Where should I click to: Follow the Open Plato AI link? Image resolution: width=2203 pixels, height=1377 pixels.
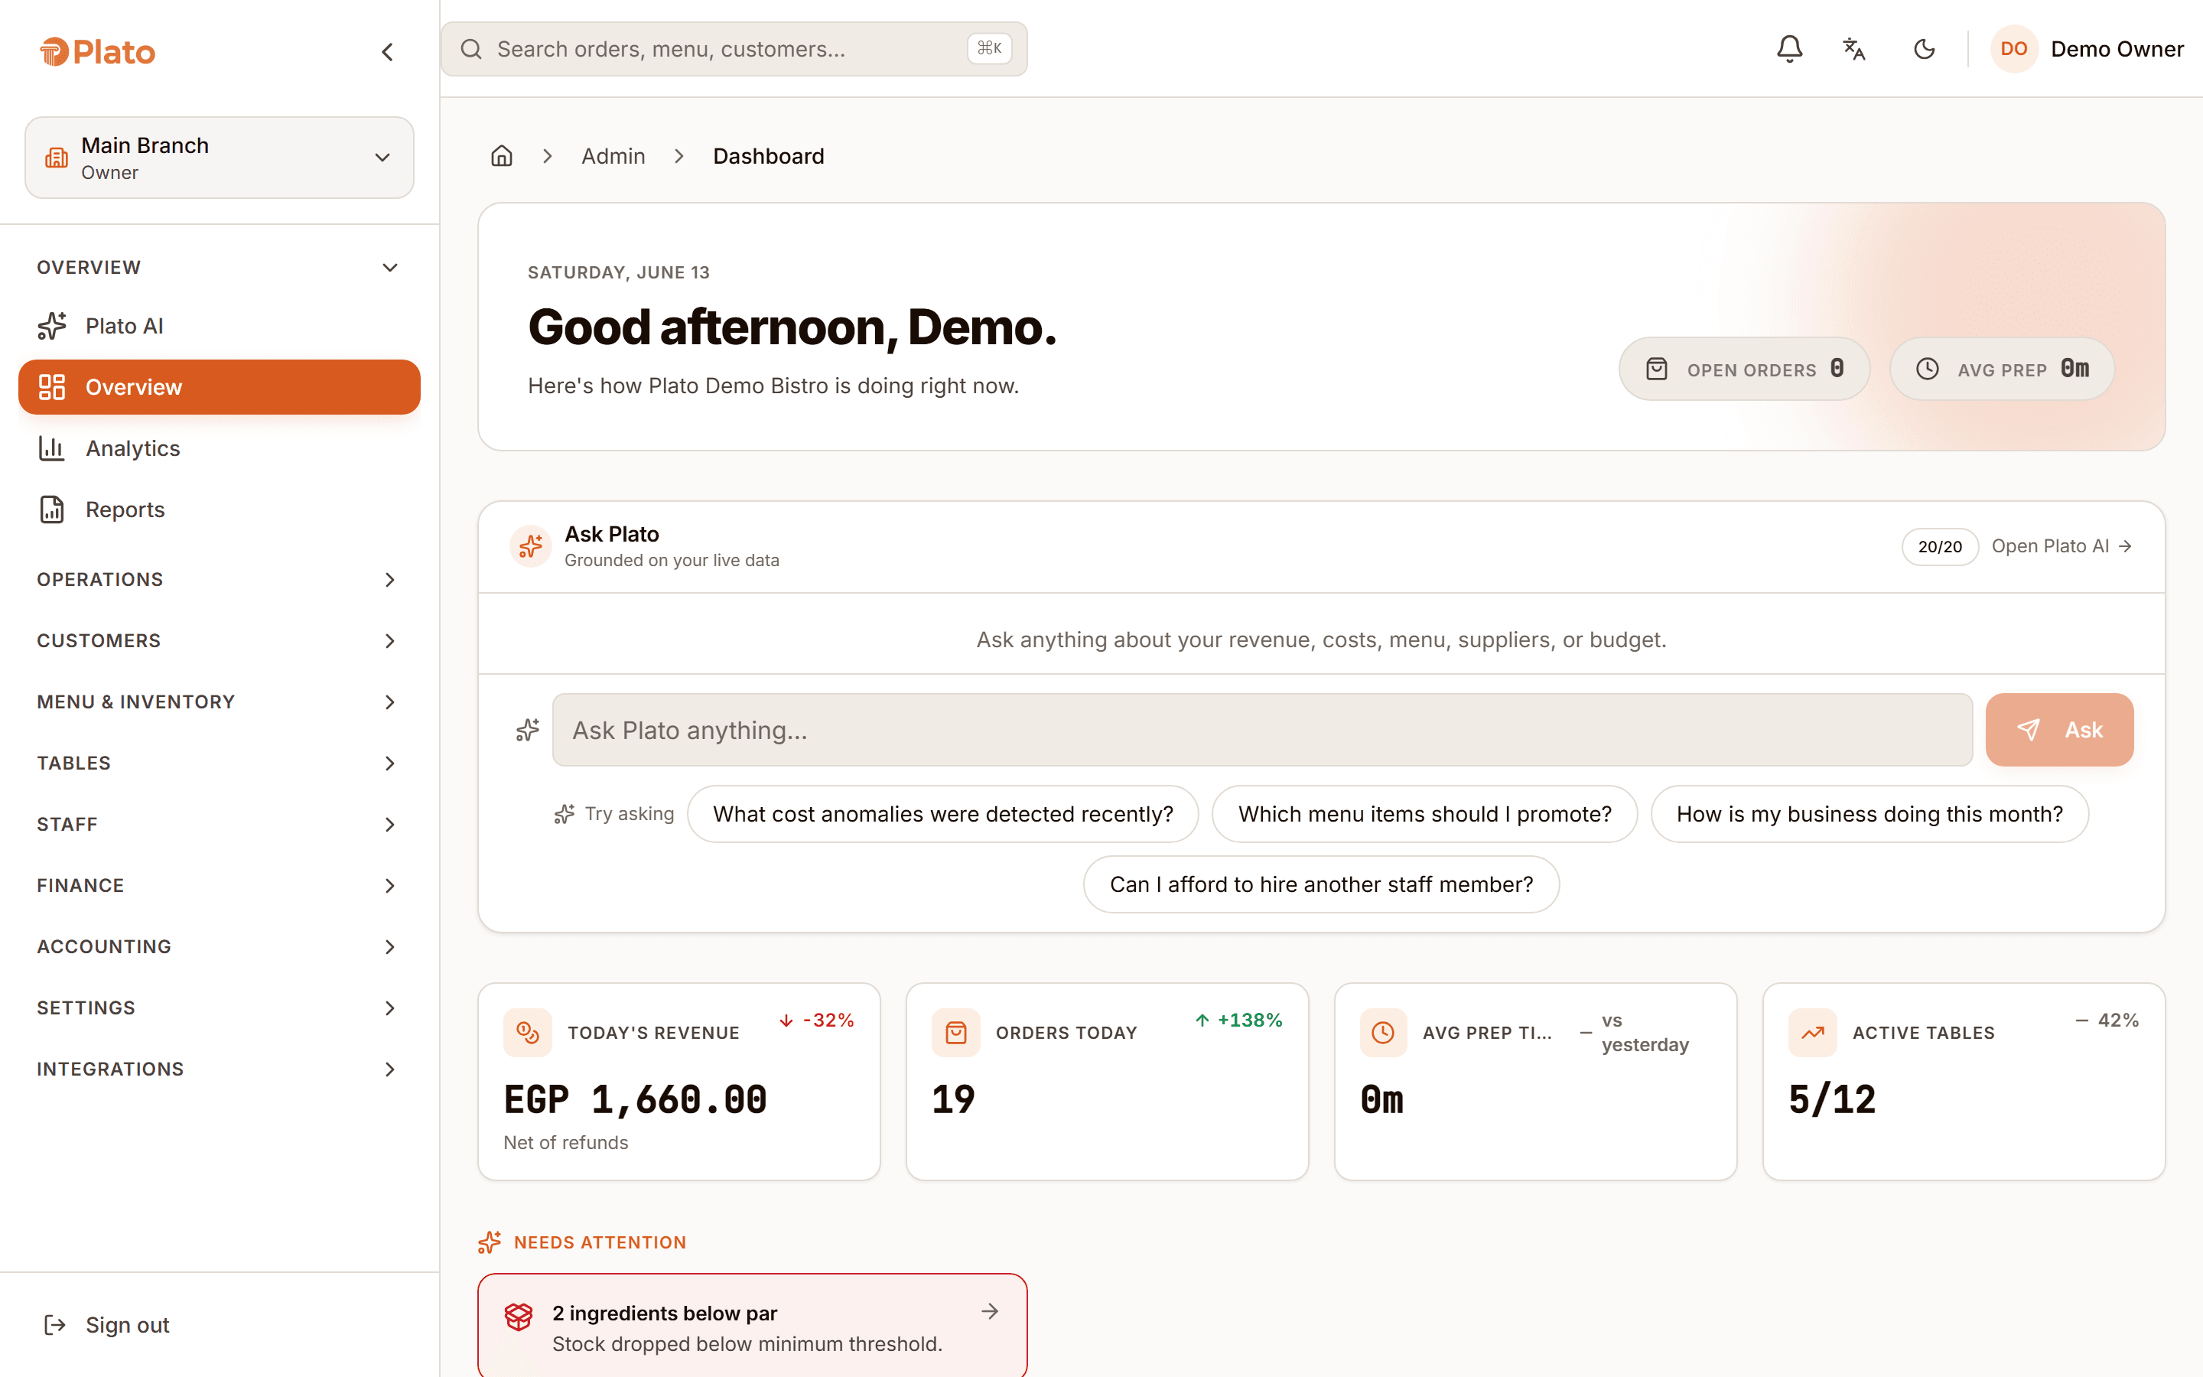tap(2061, 546)
